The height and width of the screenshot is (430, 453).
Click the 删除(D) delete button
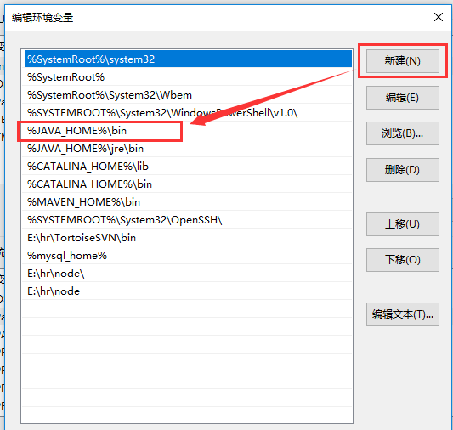tap(403, 170)
